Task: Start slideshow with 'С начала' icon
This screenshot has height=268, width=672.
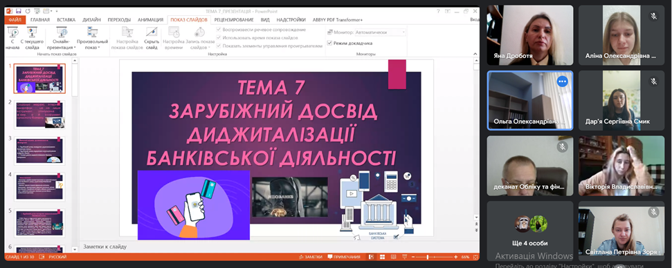Action: point(13,32)
